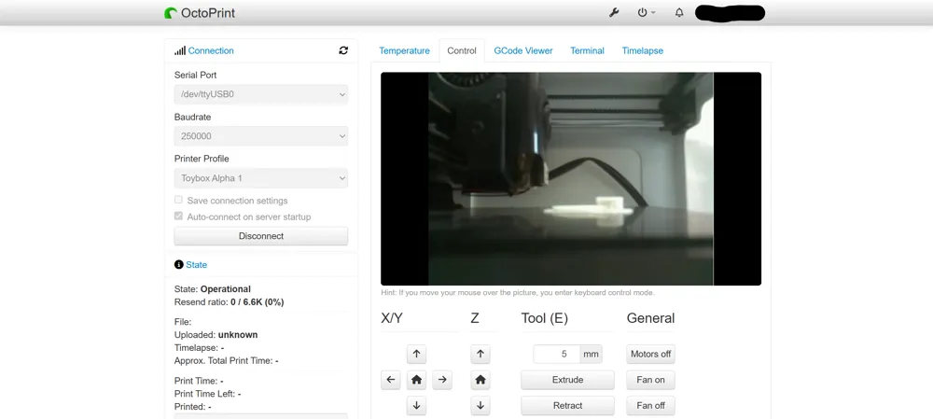
Task: Jog X/Y down arrow
Action: [x=416, y=405]
